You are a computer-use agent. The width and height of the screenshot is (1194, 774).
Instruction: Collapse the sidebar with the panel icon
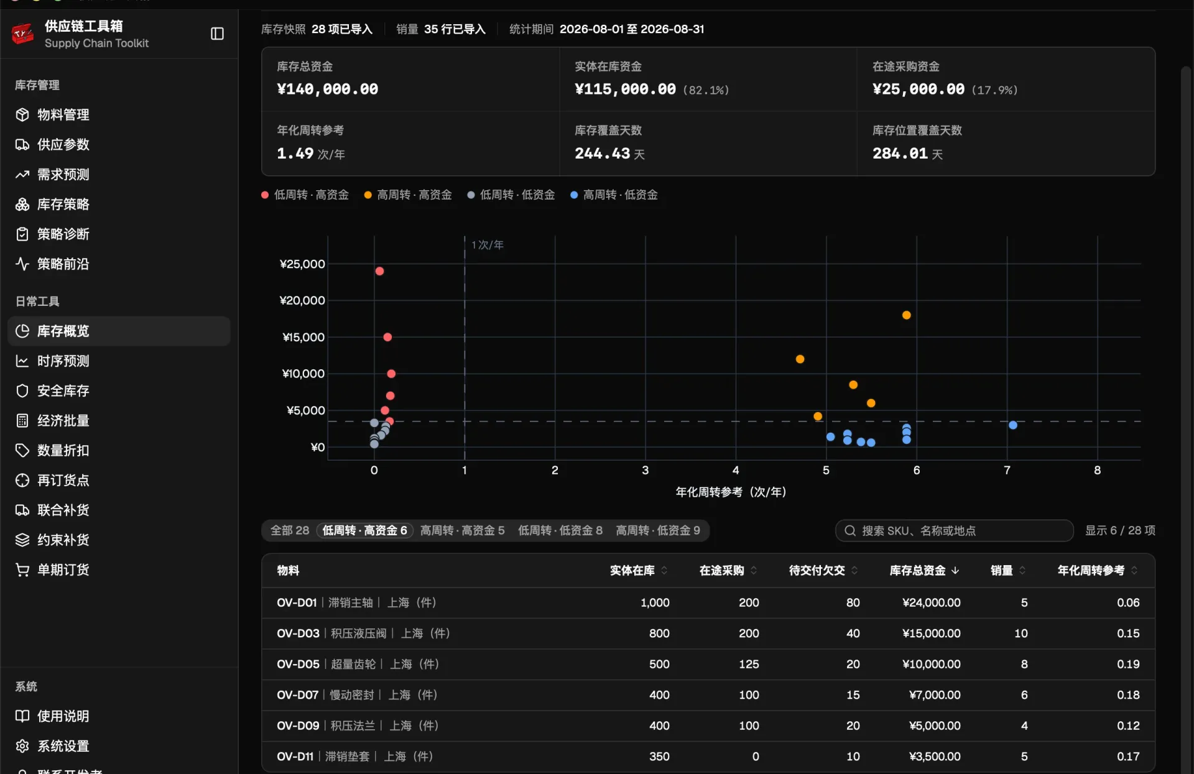(x=217, y=34)
